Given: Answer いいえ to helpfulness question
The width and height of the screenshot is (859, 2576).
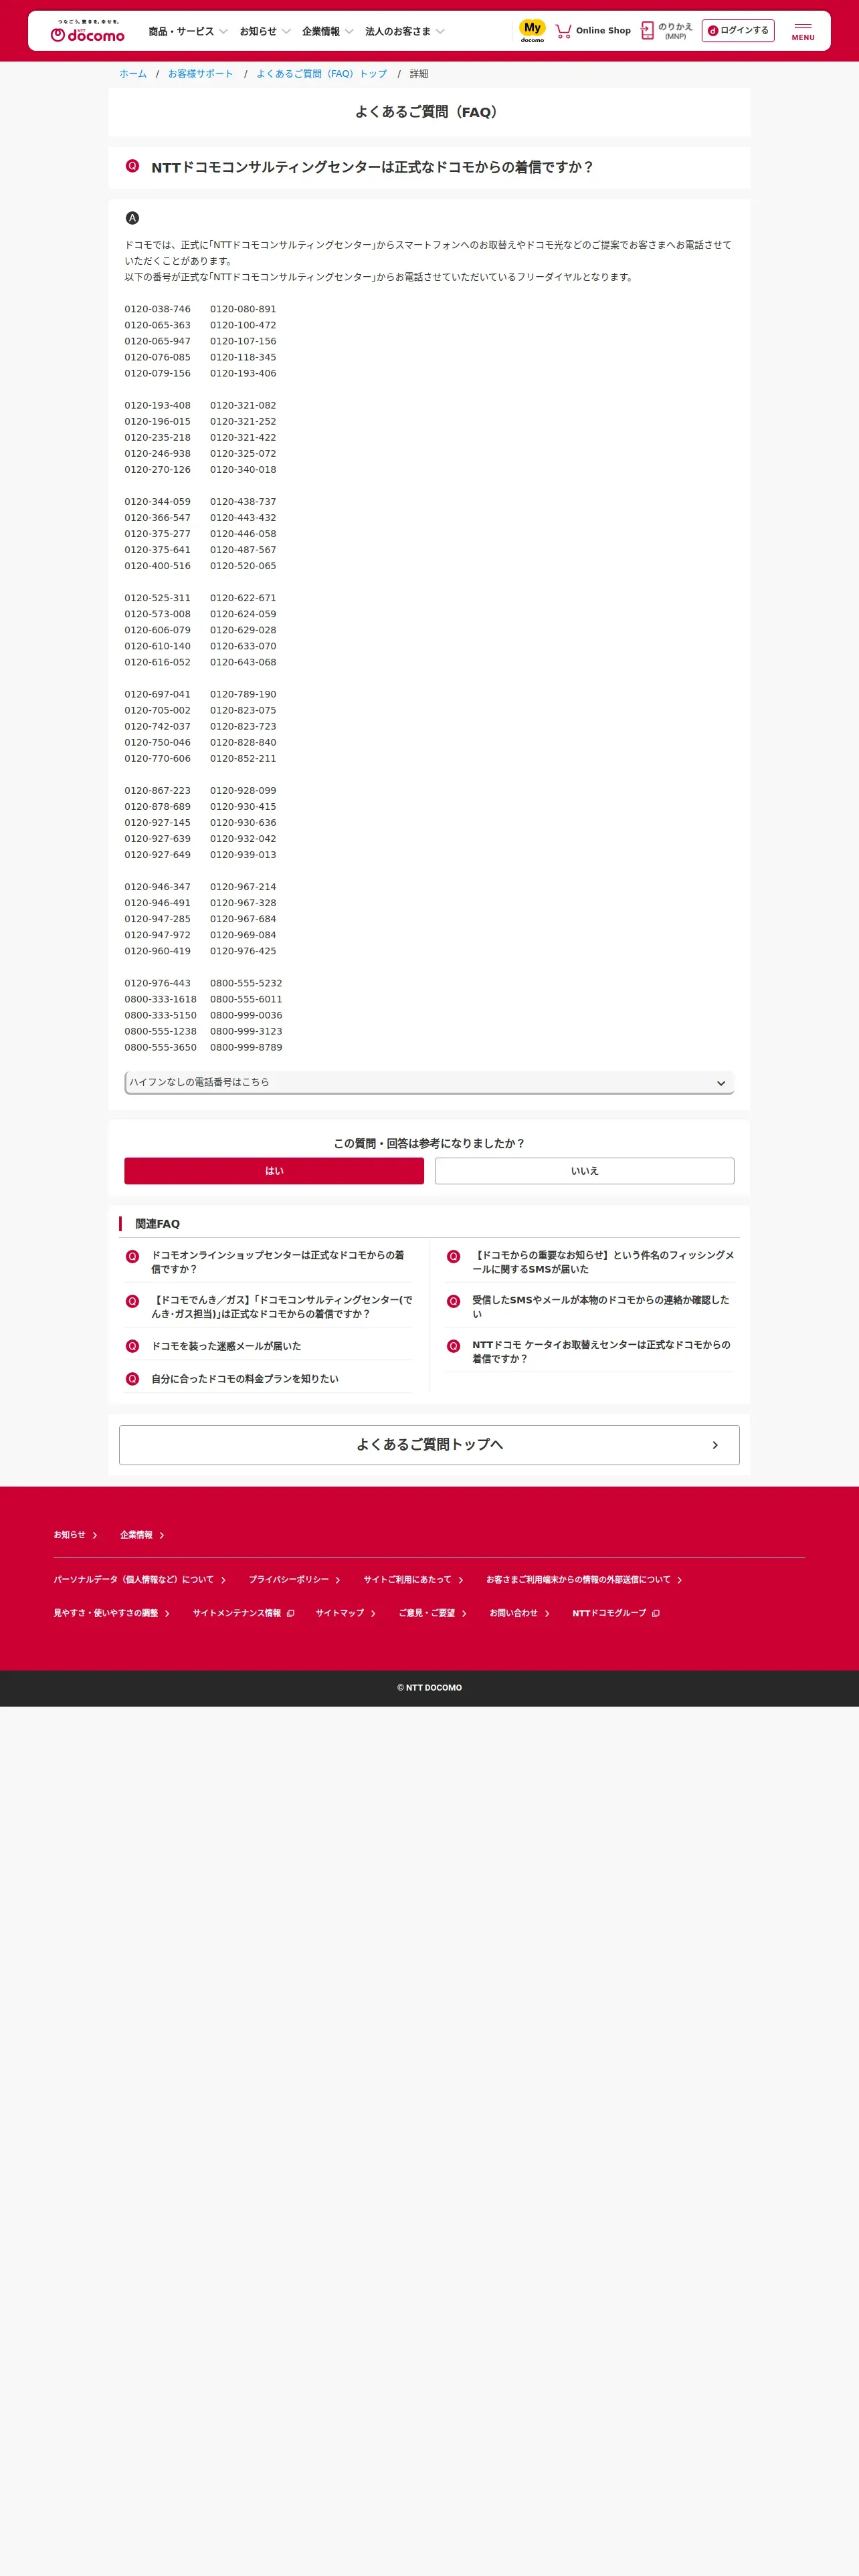Looking at the screenshot, I should (584, 1171).
